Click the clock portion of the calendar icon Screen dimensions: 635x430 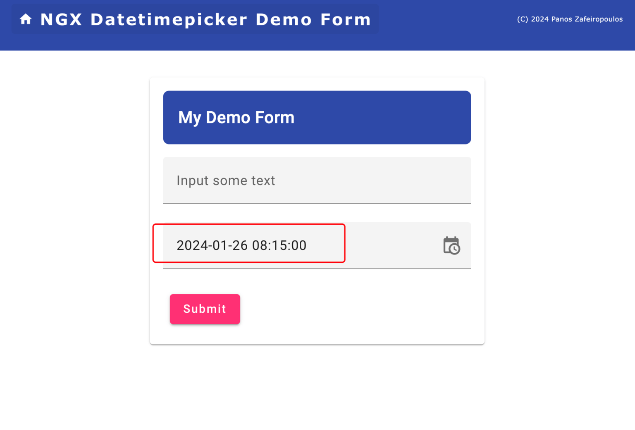pos(455,249)
